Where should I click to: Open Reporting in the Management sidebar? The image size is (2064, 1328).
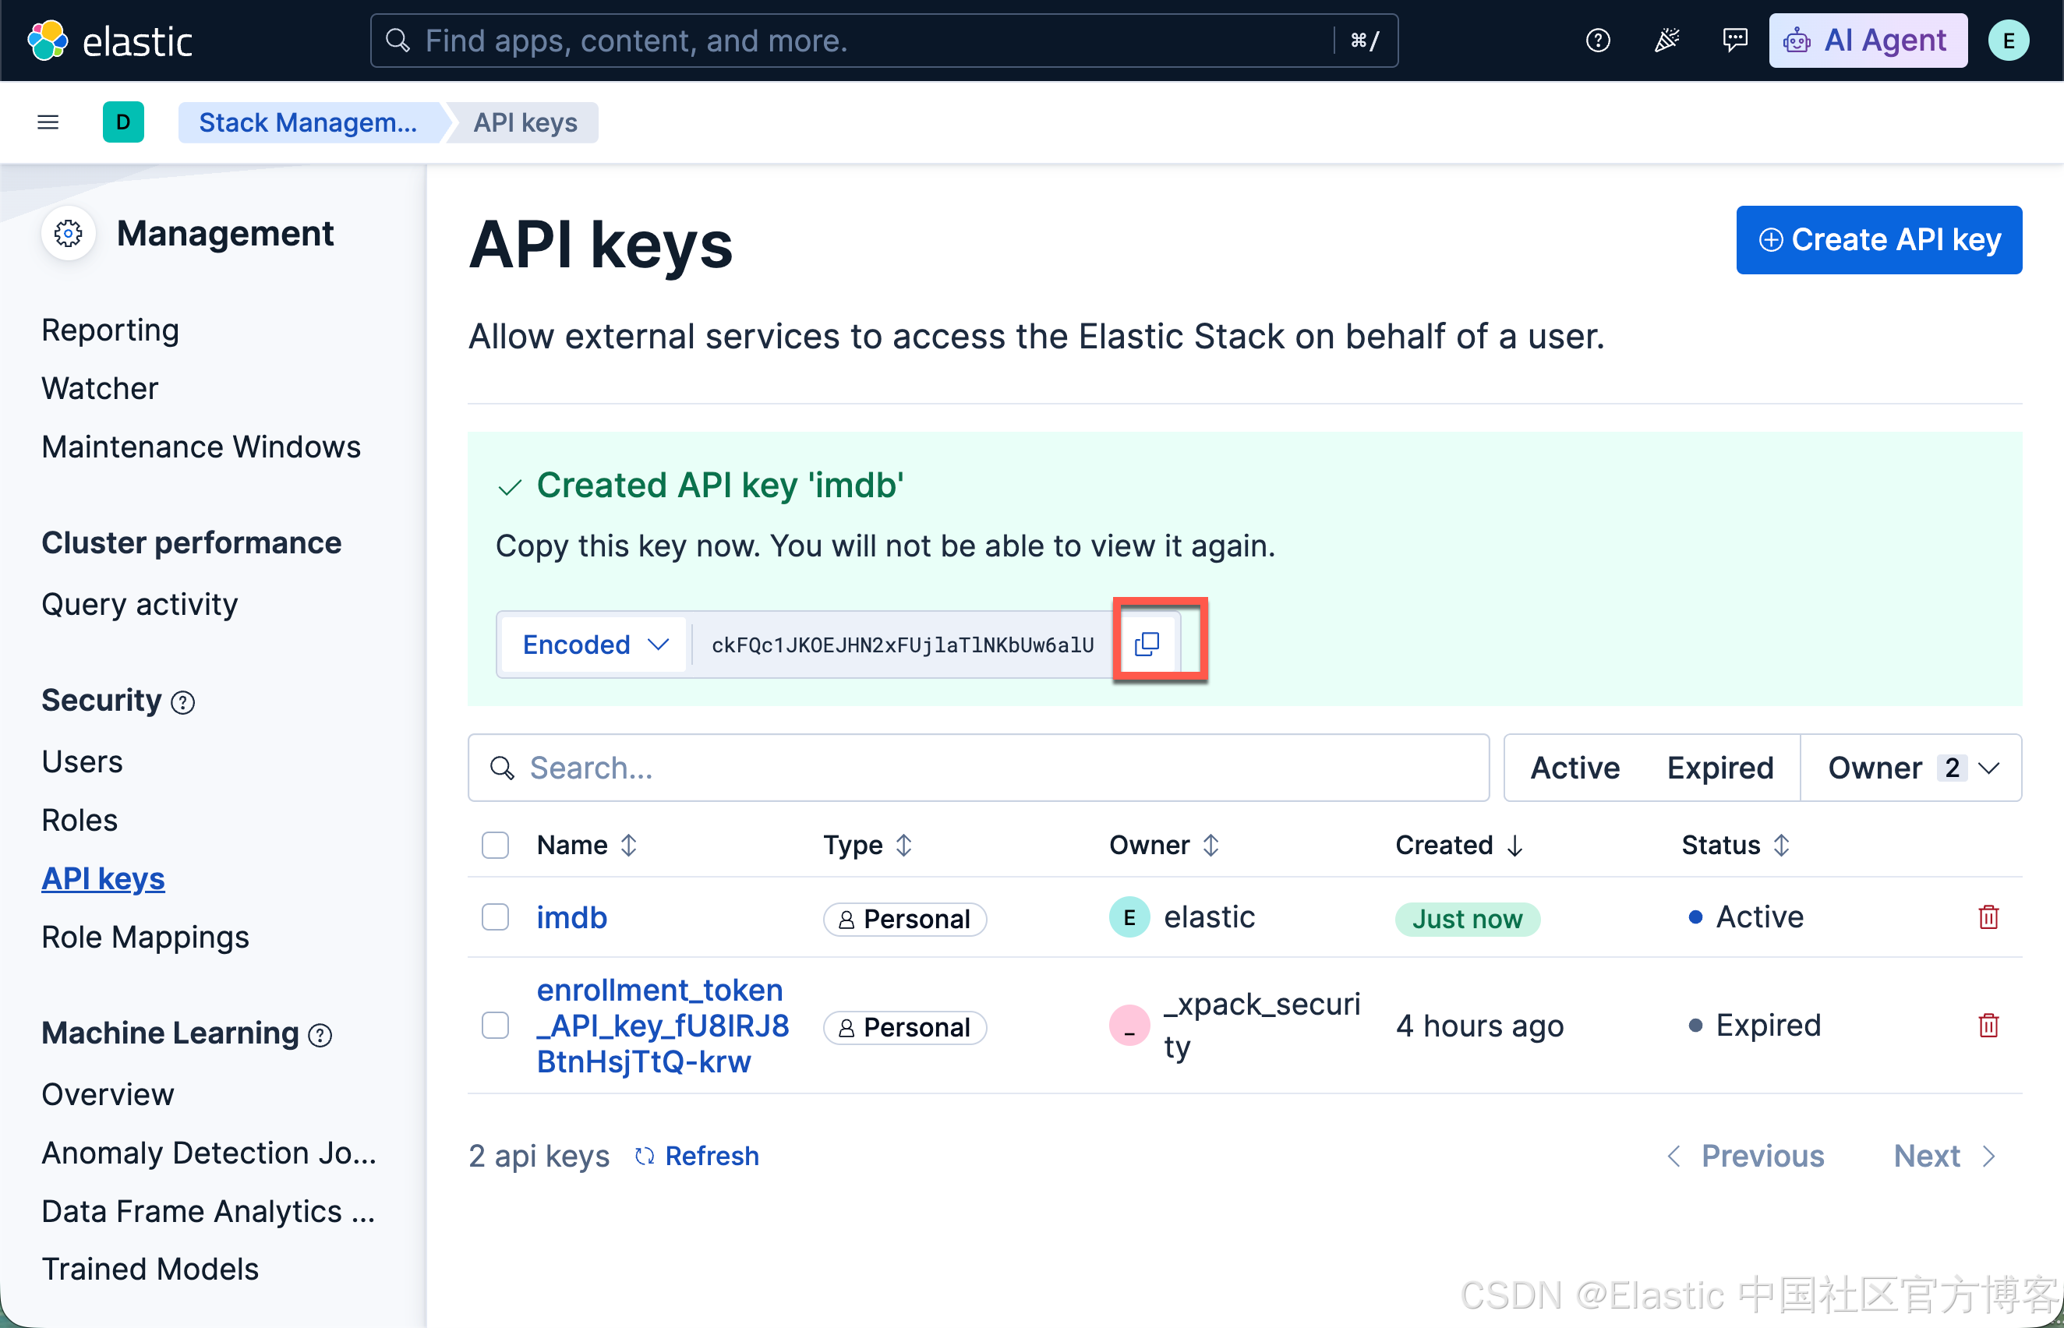pos(111,330)
